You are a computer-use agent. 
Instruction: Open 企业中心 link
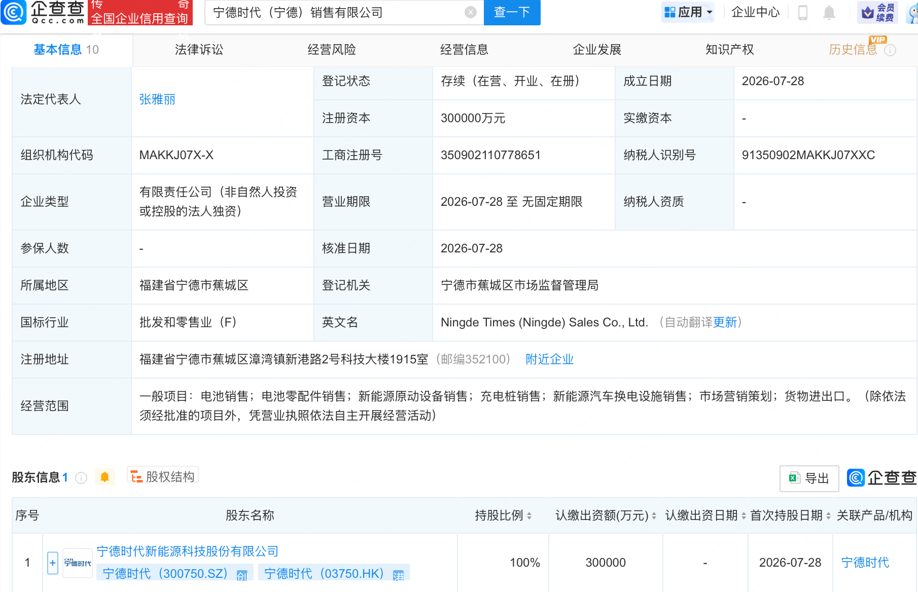coord(755,12)
